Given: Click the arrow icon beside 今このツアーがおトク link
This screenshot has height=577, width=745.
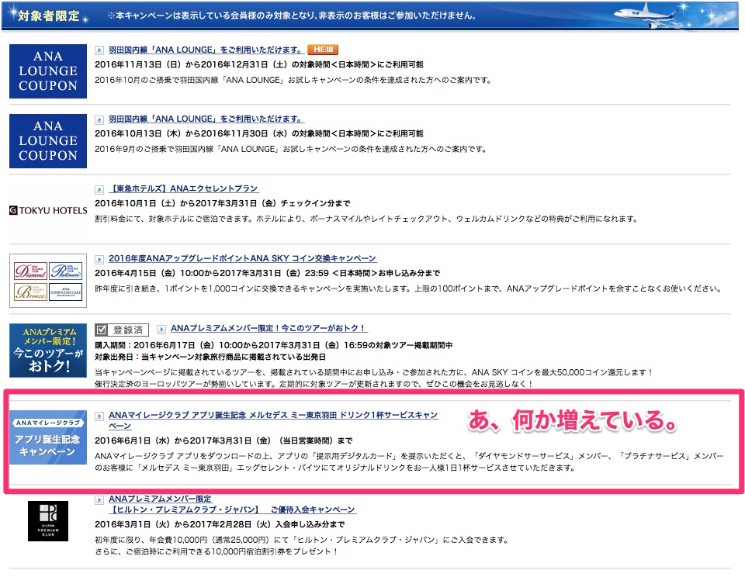Looking at the screenshot, I should coord(161,329).
